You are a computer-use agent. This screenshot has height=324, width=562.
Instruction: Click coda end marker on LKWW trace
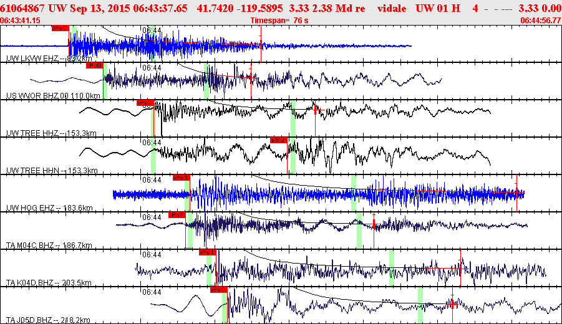click(261, 44)
